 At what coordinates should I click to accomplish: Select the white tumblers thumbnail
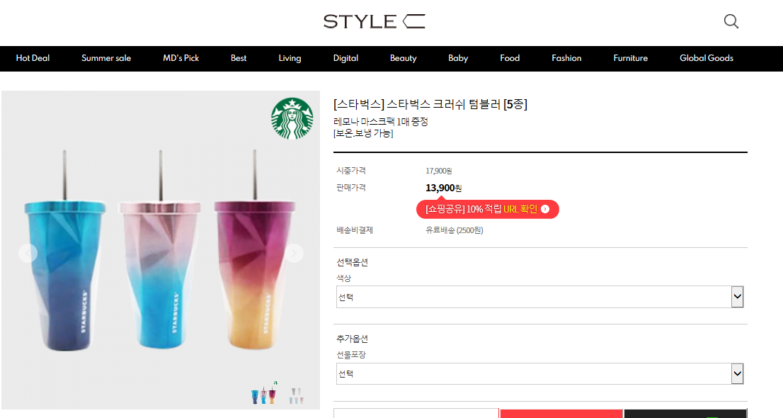tap(297, 395)
